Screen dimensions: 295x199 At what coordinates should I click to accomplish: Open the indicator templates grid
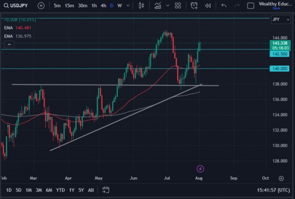point(178,6)
